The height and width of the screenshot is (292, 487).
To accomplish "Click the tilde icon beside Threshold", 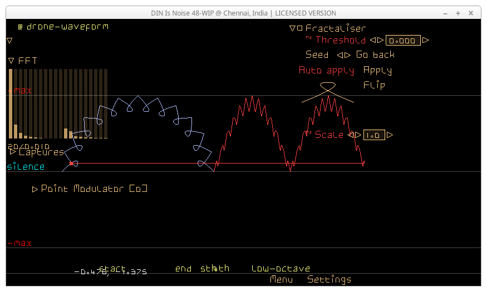I will click(308, 38).
